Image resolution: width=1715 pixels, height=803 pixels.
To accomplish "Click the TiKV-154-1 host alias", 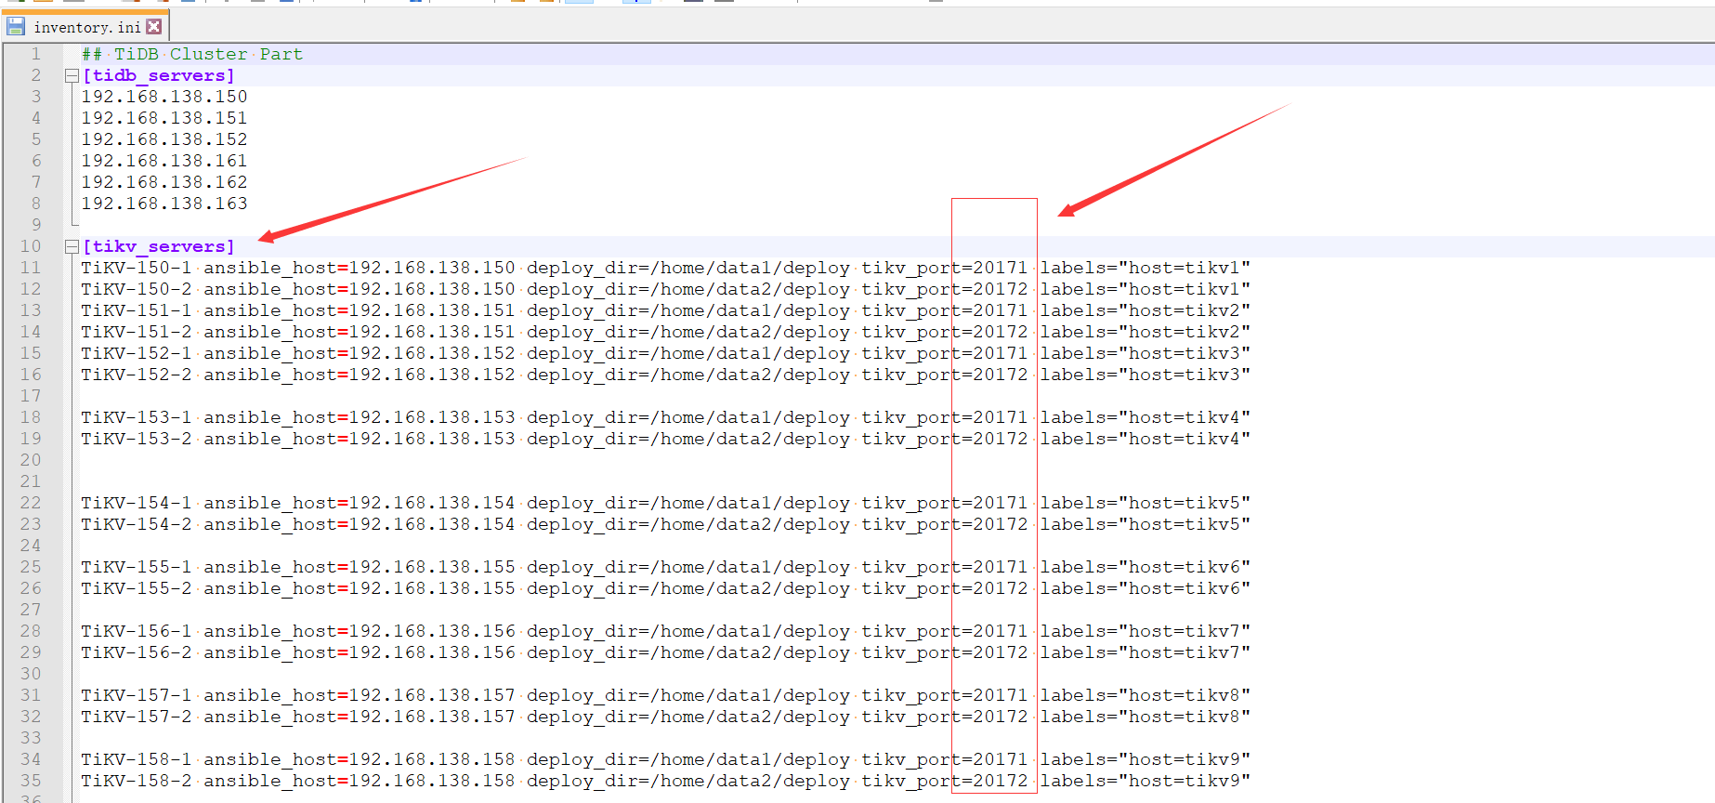I will pyautogui.click(x=137, y=503).
